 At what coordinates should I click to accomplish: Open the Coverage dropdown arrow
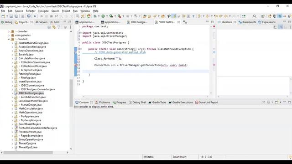click(x=115, y=16)
